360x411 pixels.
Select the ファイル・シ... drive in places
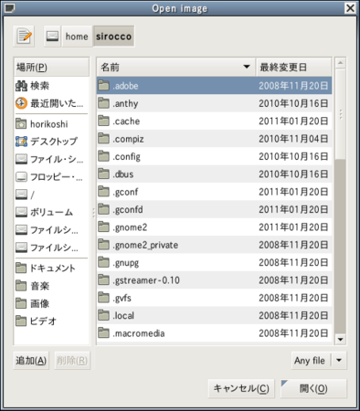[52, 159]
